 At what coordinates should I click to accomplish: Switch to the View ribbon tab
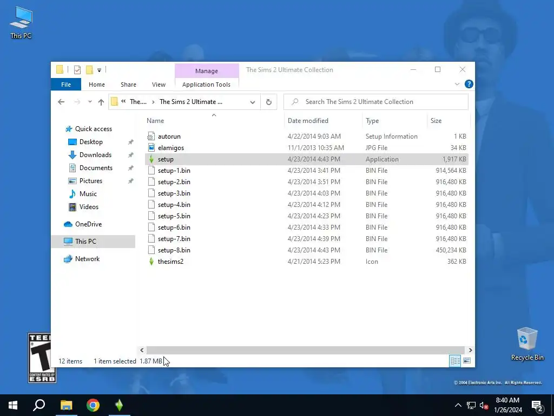[x=159, y=84]
